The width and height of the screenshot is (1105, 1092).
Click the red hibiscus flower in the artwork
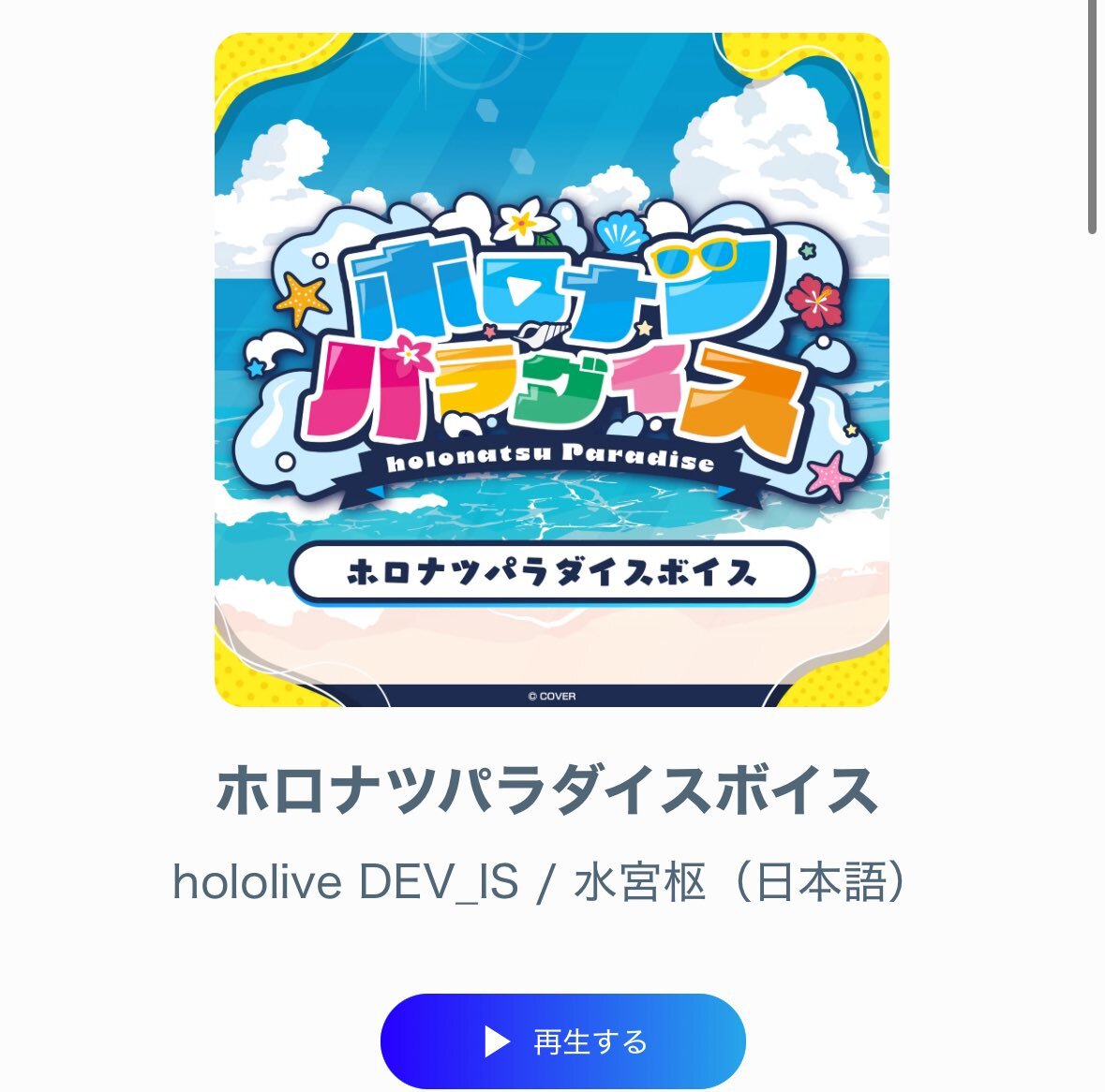pos(814,302)
